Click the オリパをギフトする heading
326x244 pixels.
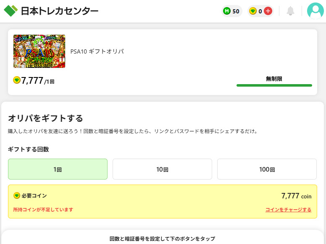(45, 118)
